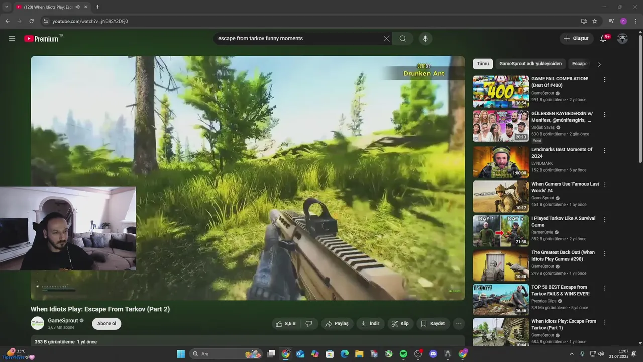Screen dimensions: 643x362
Task: Click the Chrome address bar URL
Action: pyautogui.click(x=90, y=21)
